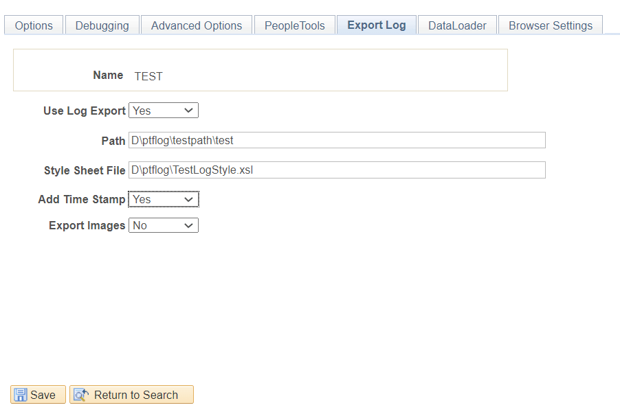Switch to the Options tab
The width and height of the screenshot is (620, 414).
click(x=33, y=25)
